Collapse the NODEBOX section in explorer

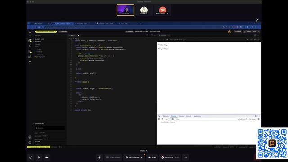(38, 42)
